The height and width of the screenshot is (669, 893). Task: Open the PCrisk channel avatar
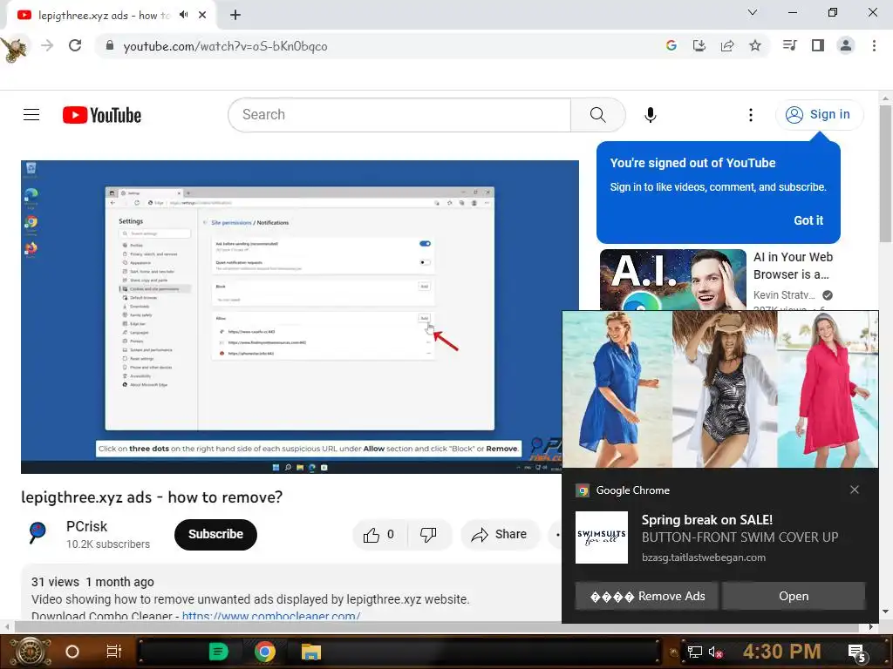[37, 533]
